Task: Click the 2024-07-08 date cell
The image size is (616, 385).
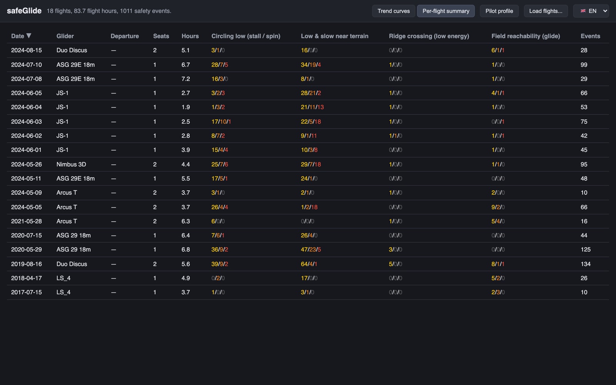Action: click(x=26, y=79)
